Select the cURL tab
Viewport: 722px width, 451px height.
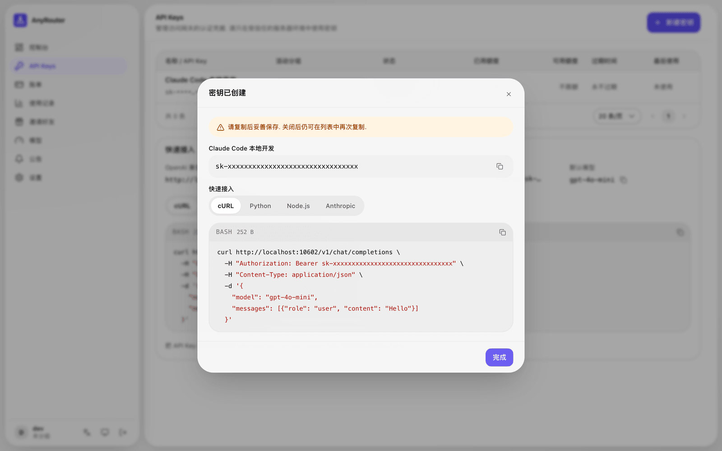(226, 206)
